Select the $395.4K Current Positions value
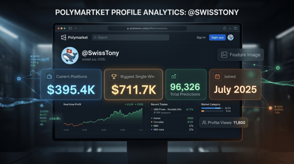 coord(71,90)
